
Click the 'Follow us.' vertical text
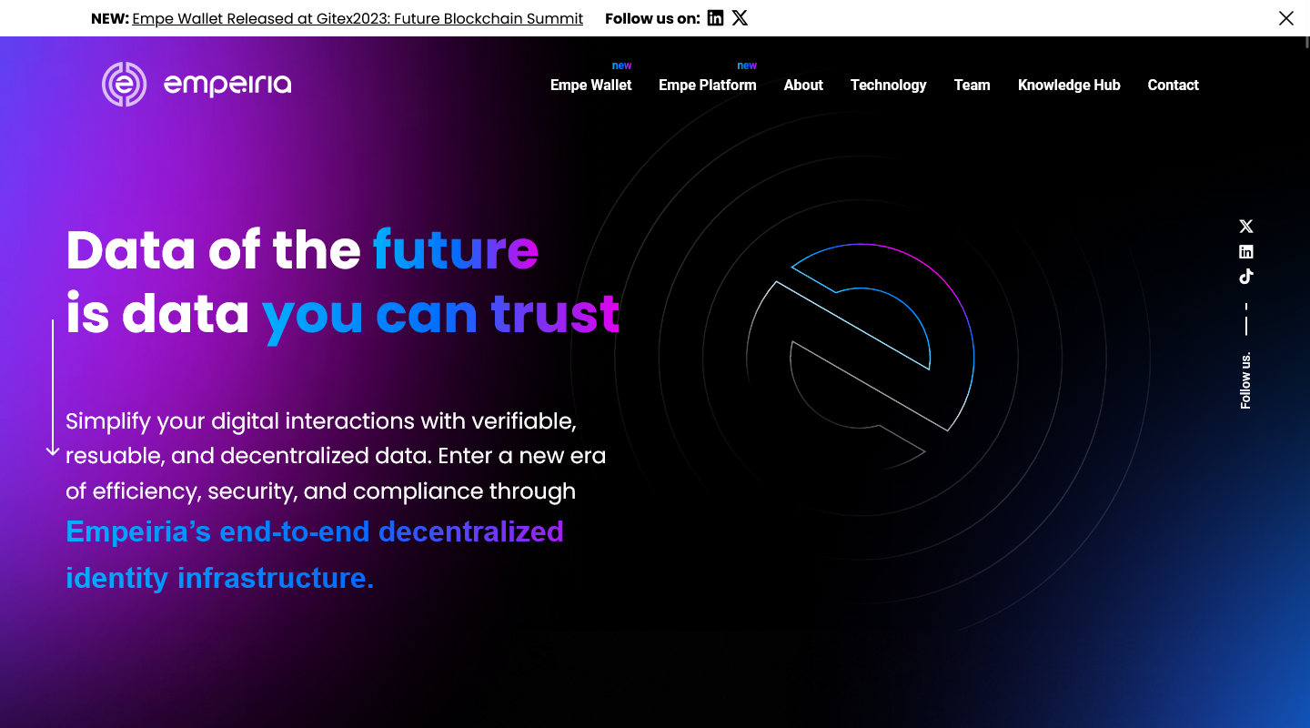click(x=1246, y=379)
